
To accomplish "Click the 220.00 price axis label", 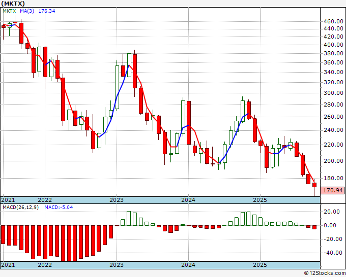I will click(x=333, y=145).
